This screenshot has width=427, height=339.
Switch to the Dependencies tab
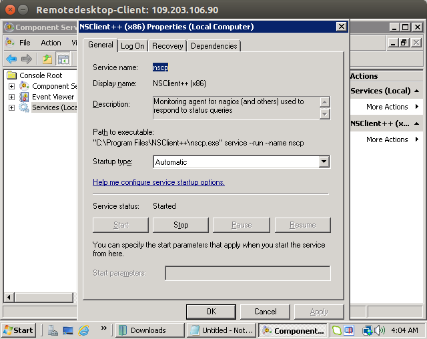point(213,46)
